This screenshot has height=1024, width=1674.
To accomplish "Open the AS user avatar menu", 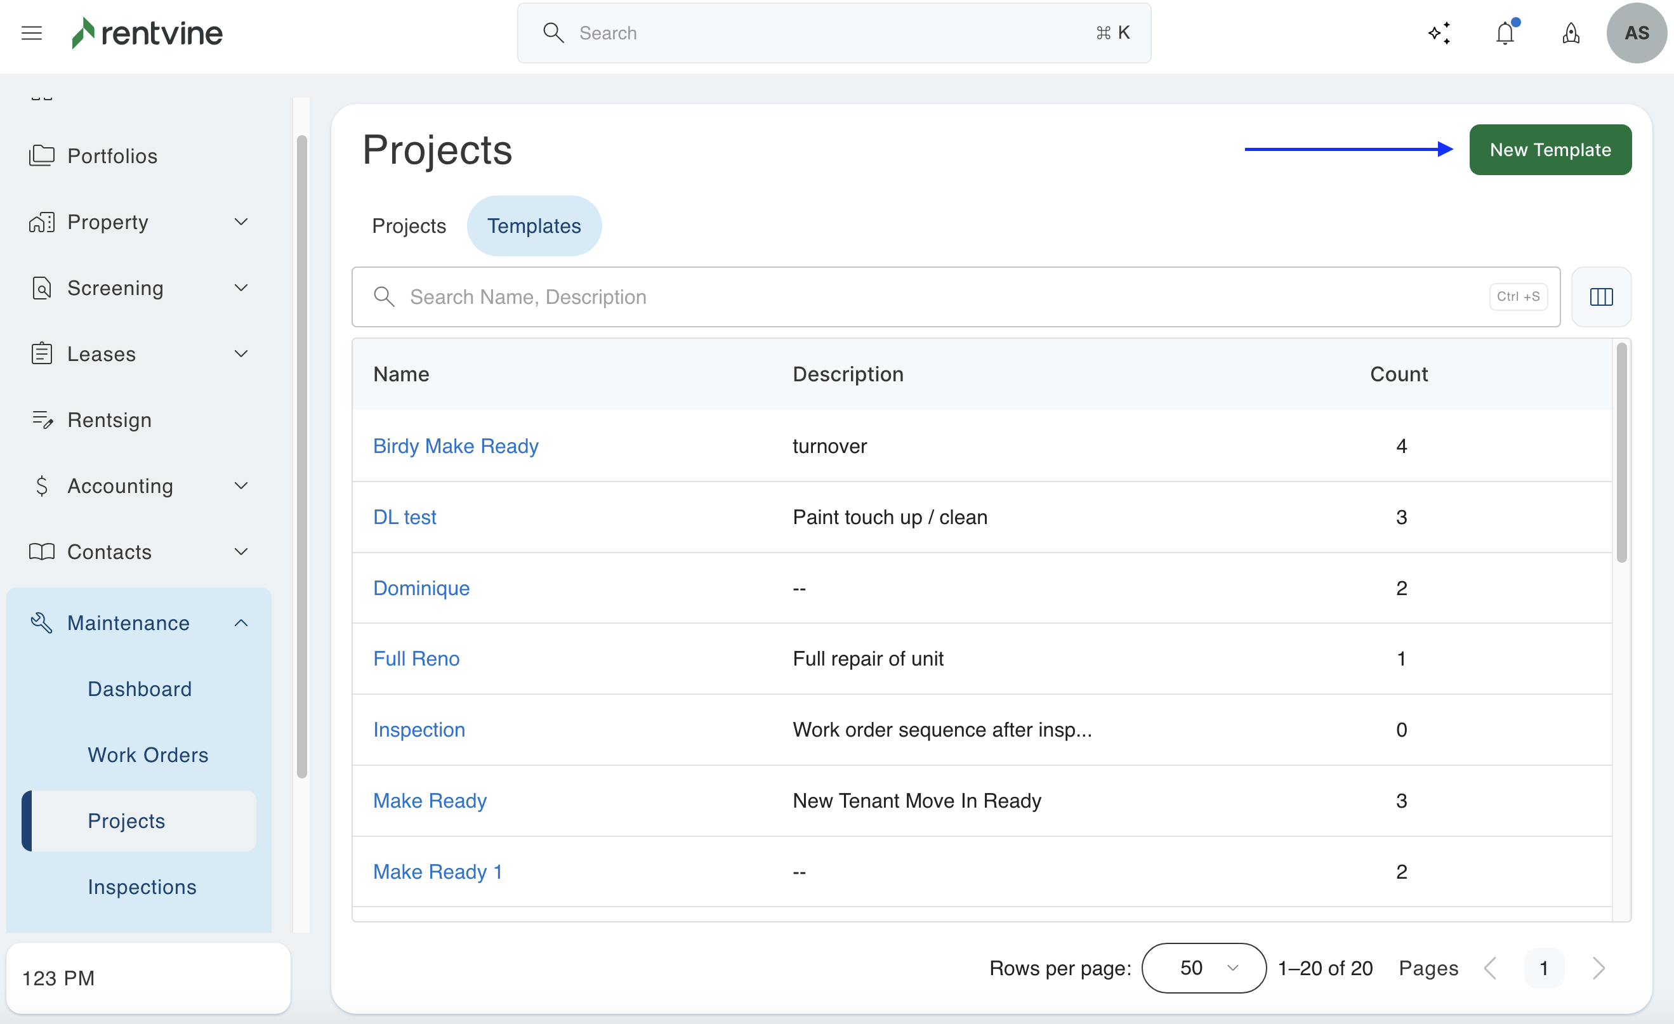I will (x=1635, y=32).
